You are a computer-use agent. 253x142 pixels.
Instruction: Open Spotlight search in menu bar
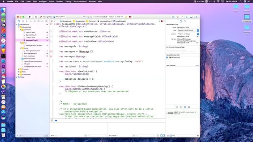241,2
